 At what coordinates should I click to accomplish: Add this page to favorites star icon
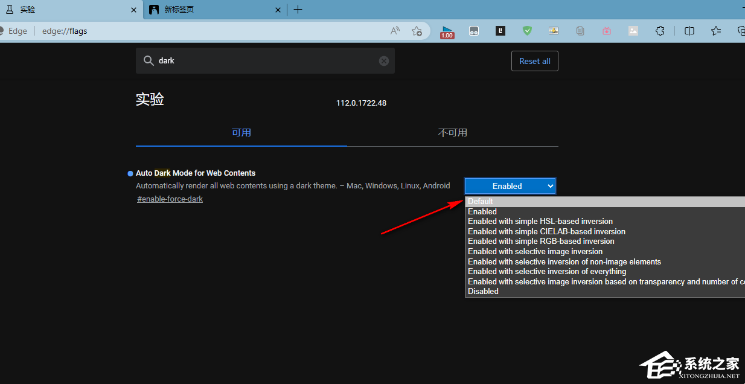tap(417, 31)
